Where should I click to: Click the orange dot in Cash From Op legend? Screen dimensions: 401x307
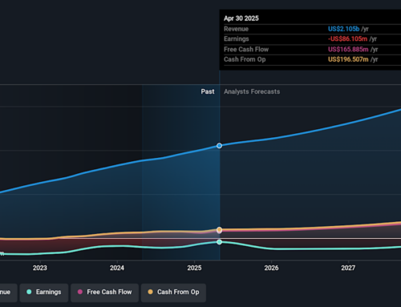point(150,292)
